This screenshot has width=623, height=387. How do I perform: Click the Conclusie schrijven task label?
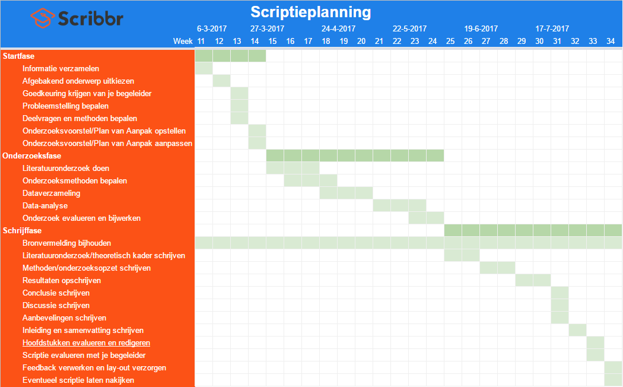point(56,293)
